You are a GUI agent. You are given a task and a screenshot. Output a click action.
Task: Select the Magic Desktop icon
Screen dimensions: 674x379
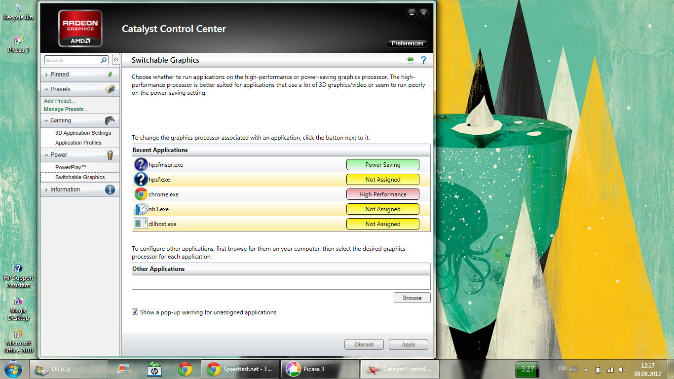pos(18,309)
